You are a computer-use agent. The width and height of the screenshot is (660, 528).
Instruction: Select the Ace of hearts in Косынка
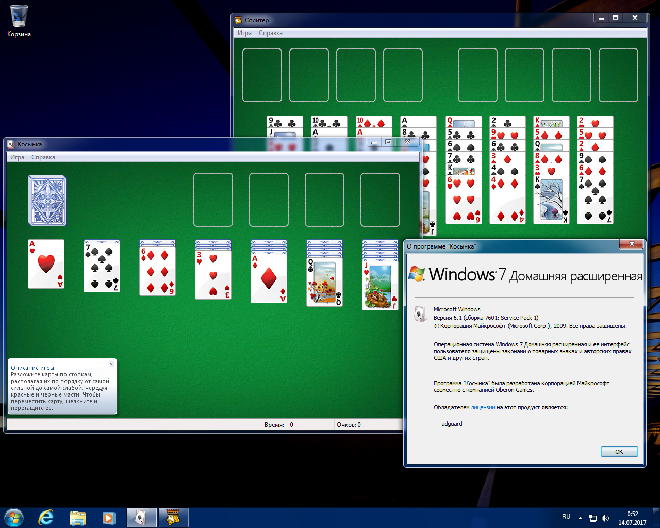[x=46, y=264]
